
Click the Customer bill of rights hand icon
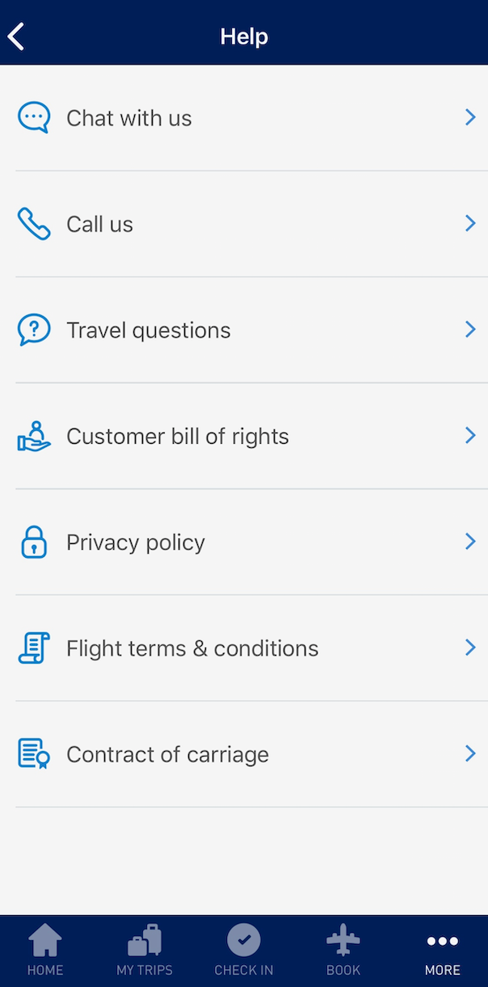point(33,435)
